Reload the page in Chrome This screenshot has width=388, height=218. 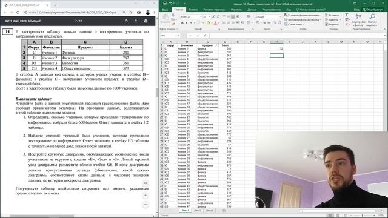point(18,12)
